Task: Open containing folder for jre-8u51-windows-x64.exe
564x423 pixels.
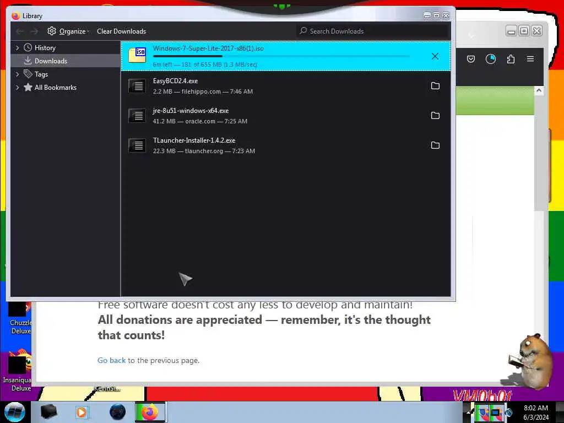Action: point(435,116)
